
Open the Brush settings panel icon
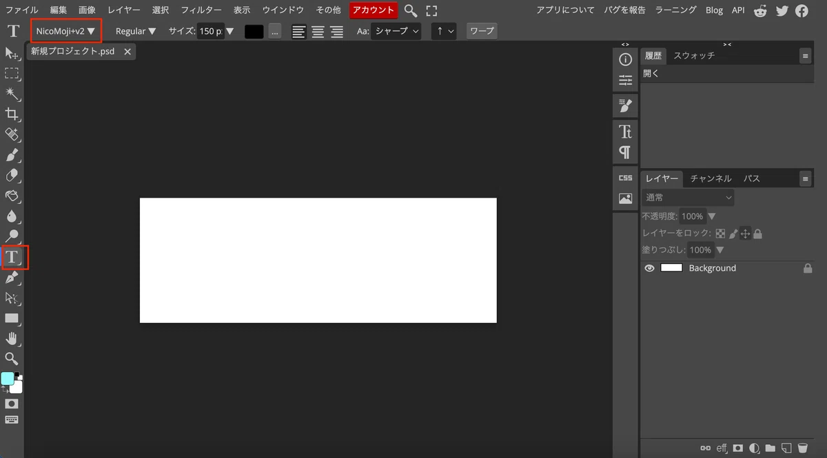point(625,105)
